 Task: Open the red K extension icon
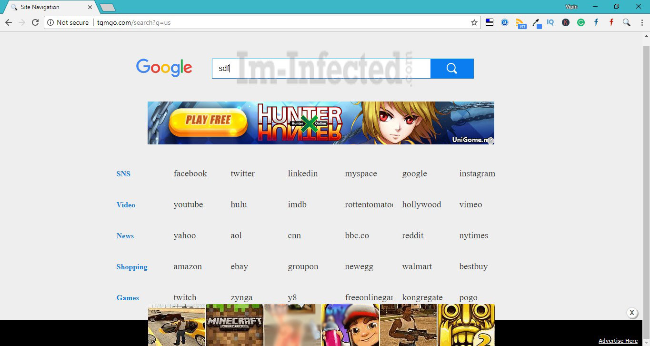click(x=565, y=22)
